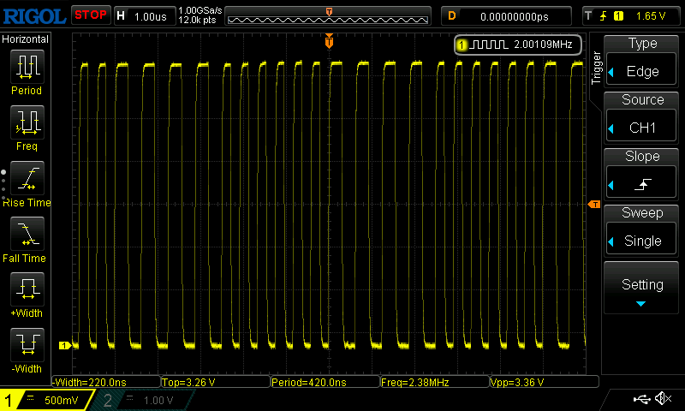The image size is (685, 411).
Task: Select the Fall Time measurement icon
Action: (x=27, y=233)
